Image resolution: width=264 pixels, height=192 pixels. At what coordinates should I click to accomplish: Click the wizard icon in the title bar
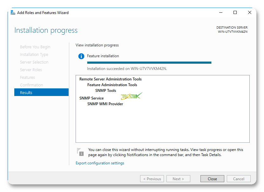pyautogui.click(x=13, y=13)
